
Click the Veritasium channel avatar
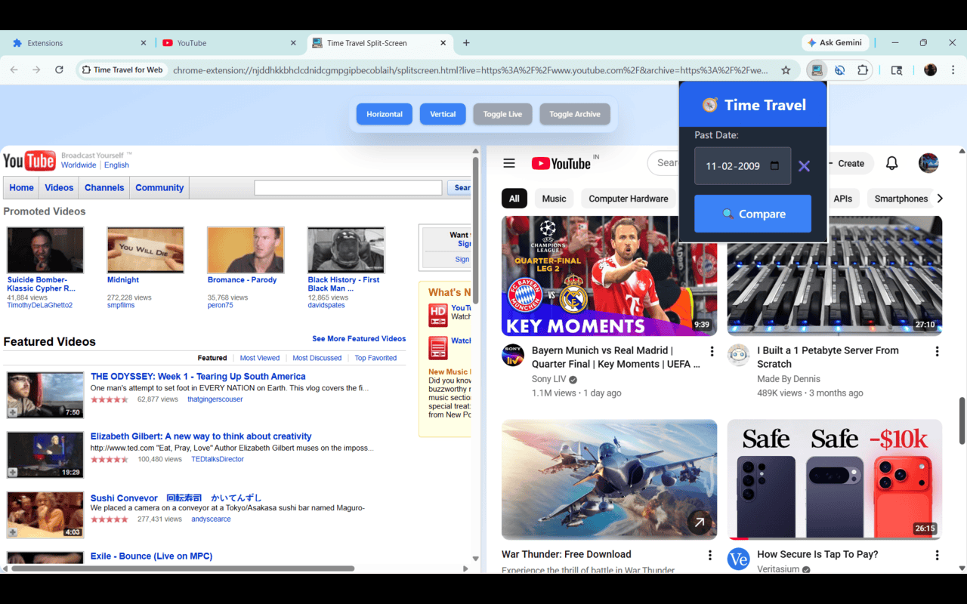pos(739,559)
